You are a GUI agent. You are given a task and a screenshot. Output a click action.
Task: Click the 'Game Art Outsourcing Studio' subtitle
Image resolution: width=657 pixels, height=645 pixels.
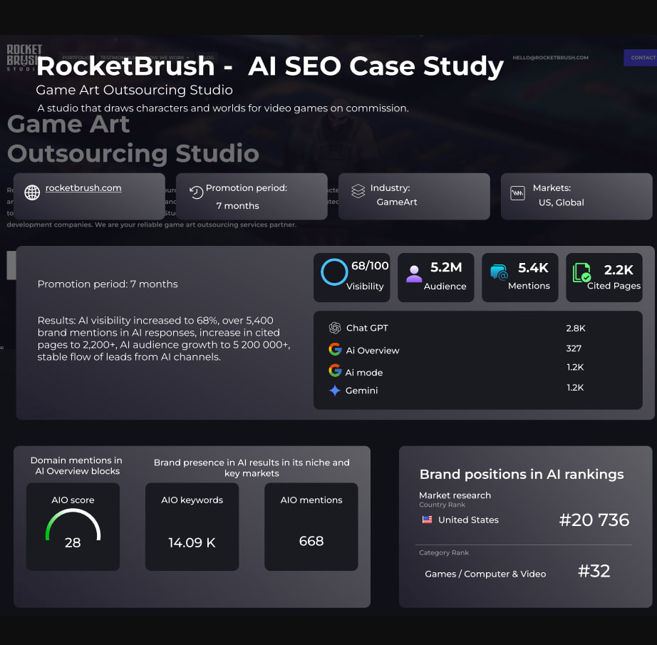134,90
